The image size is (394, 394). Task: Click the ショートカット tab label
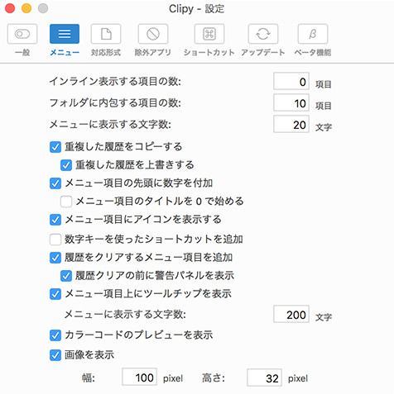(209, 52)
